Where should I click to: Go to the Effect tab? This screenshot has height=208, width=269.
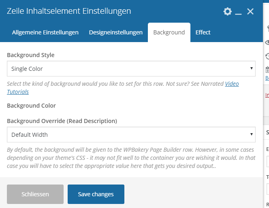coord(203,32)
